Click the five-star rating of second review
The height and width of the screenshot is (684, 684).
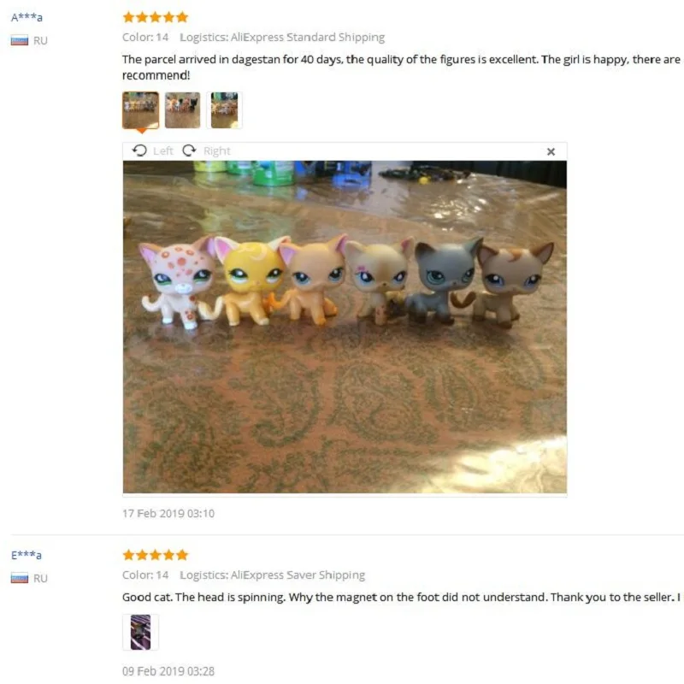point(156,555)
